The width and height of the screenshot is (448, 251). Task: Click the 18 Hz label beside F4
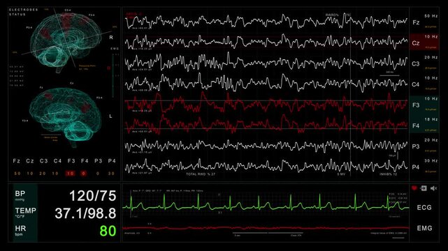point(431,119)
